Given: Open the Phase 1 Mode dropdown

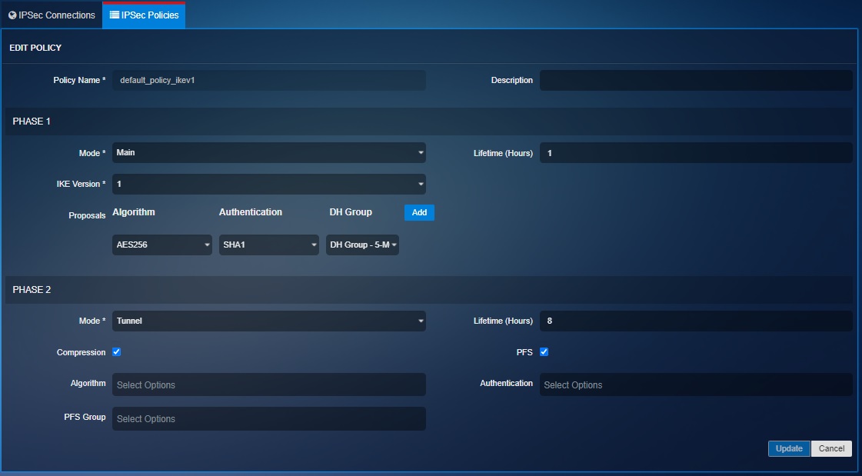Looking at the screenshot, I should tap(269, 153).
